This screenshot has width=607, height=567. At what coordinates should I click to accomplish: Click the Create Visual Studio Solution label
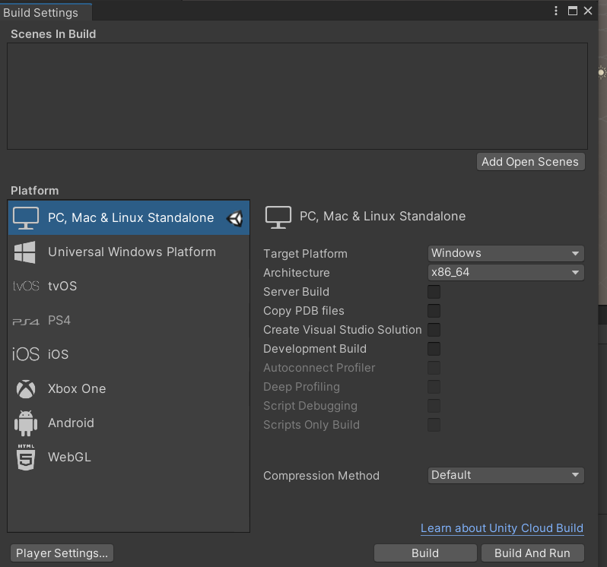pyautogui.click(x=342, y=330)
